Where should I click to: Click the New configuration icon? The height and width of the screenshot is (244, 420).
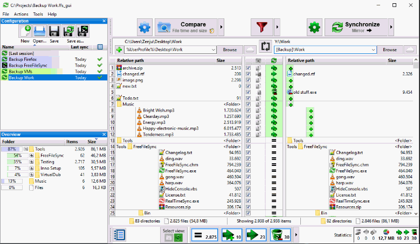point(25,31)
